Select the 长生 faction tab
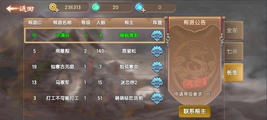The height and width of the screenshot is (120, 267). [233, 73]
